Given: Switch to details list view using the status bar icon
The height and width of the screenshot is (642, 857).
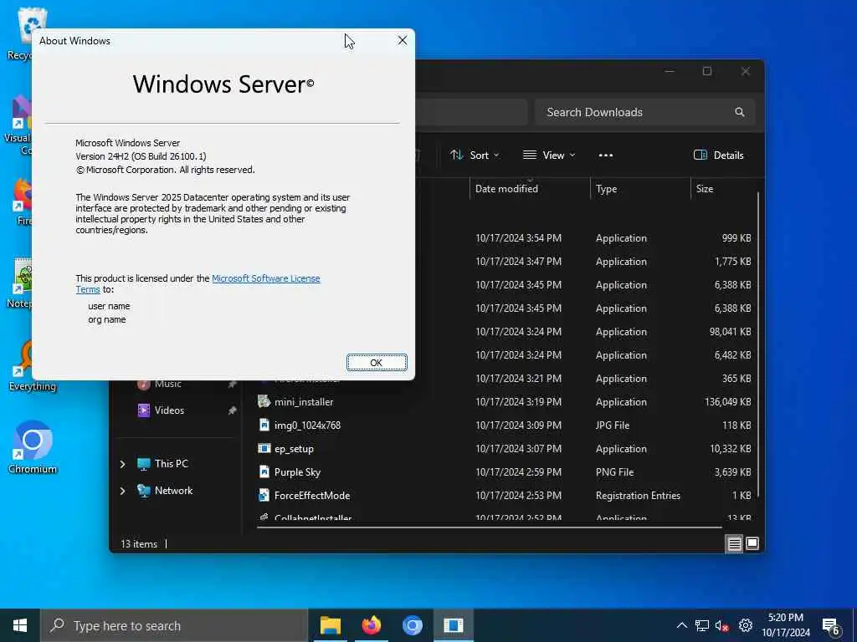Looking at the screenshot, I should pyautogui.click(x=734, y=543).
